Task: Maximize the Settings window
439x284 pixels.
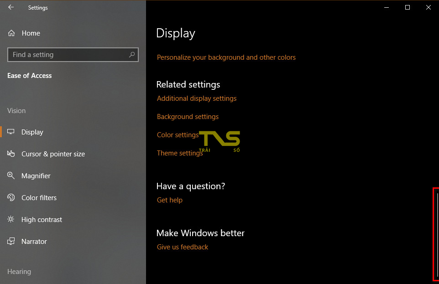Action: pyautogui.click(x=408, y=7)
